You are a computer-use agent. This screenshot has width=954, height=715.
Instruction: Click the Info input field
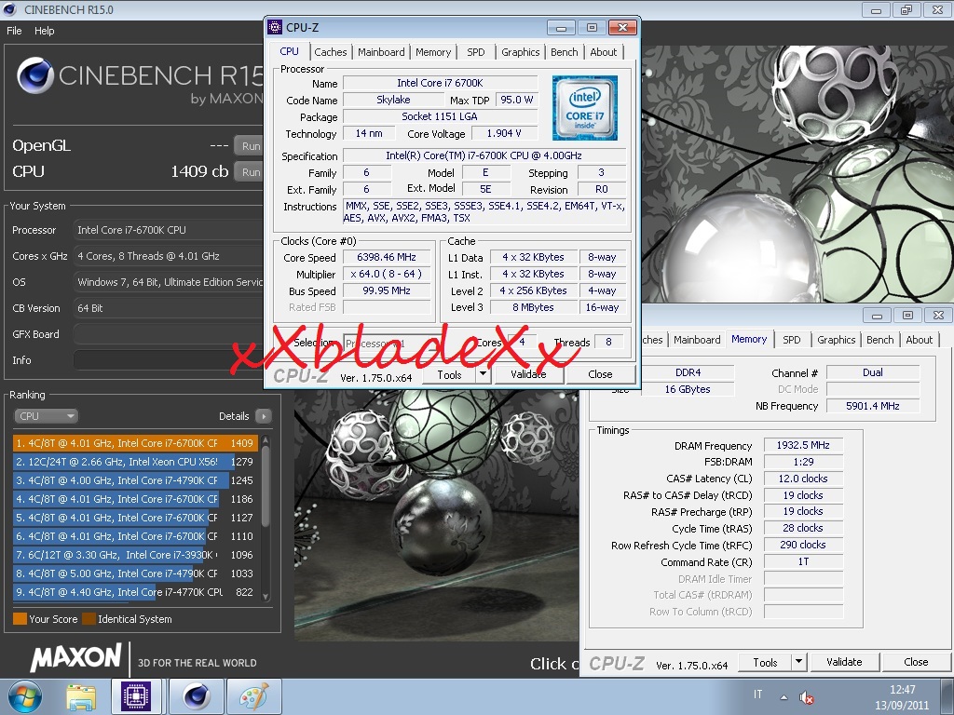(169, 360)
